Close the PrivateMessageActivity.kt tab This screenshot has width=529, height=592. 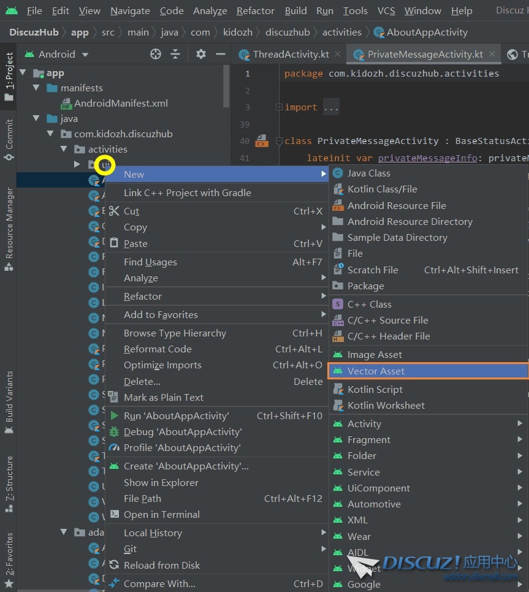click(x=492, y=55)
